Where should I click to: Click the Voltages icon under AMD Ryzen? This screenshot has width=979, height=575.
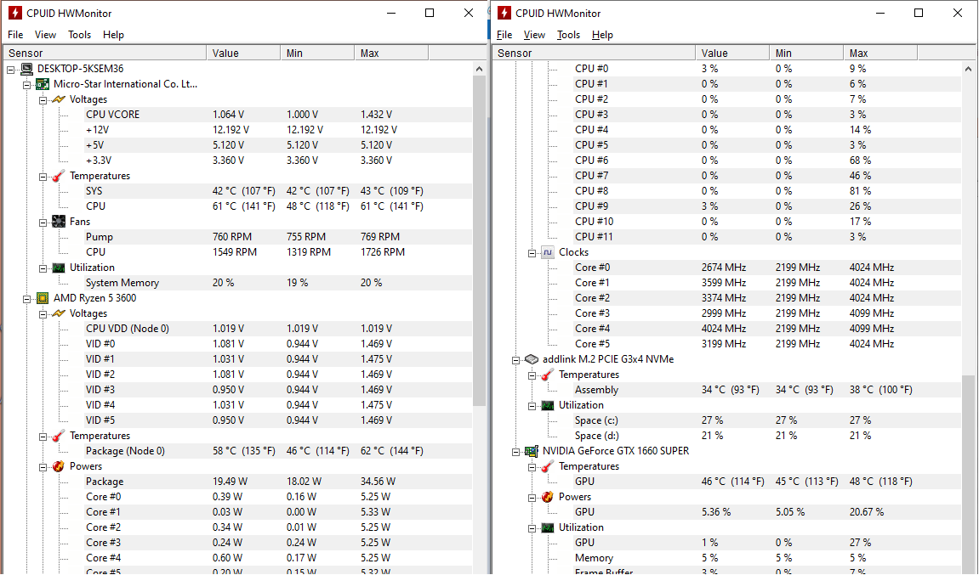click(x=59, y=313)
